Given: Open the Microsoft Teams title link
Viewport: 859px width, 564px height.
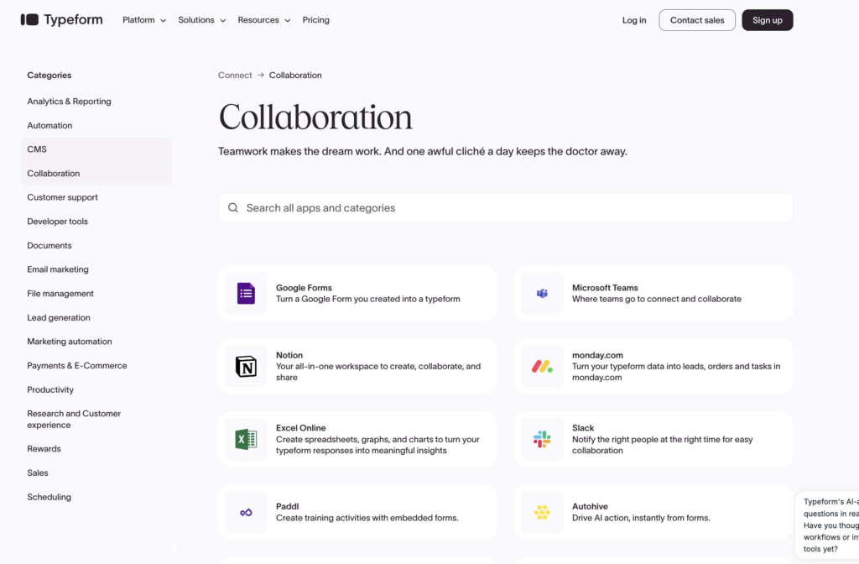Looking at the screenshot, I should [x=605, y=288].
